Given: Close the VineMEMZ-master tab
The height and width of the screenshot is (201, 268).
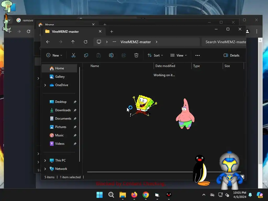Looking at the screenshot, I should pos(100,31).
